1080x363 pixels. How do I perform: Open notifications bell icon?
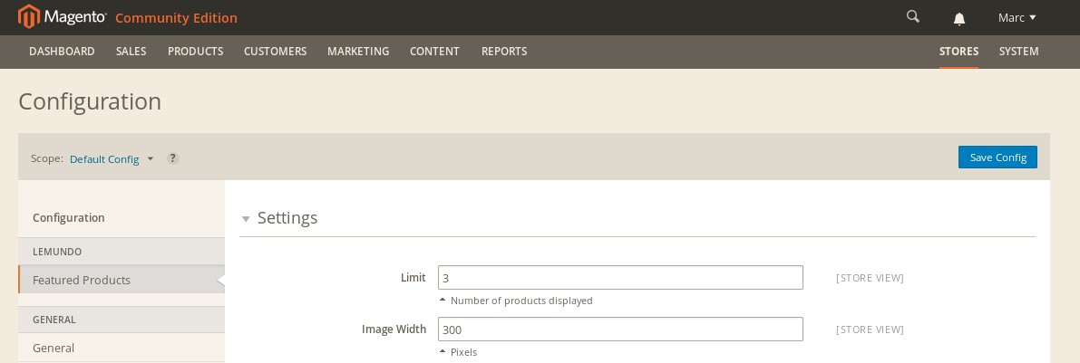958,19
